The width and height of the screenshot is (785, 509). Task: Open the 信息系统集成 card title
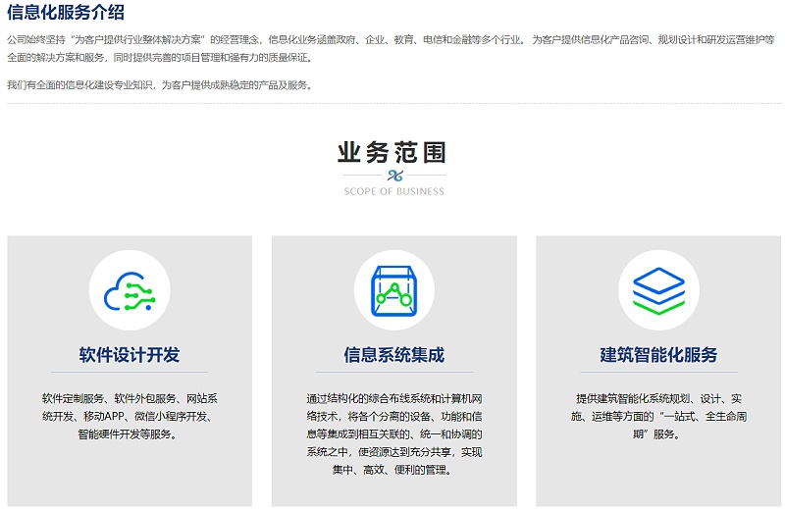point(394,354)
